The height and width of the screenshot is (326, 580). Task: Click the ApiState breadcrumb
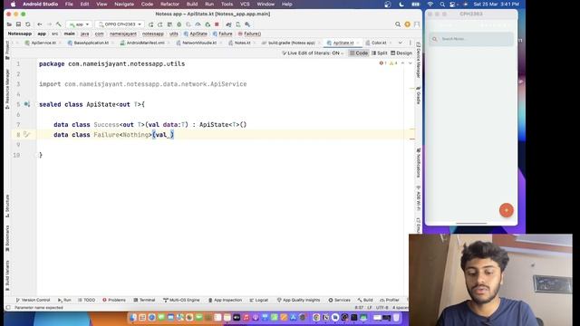click(x=196, y=34)
